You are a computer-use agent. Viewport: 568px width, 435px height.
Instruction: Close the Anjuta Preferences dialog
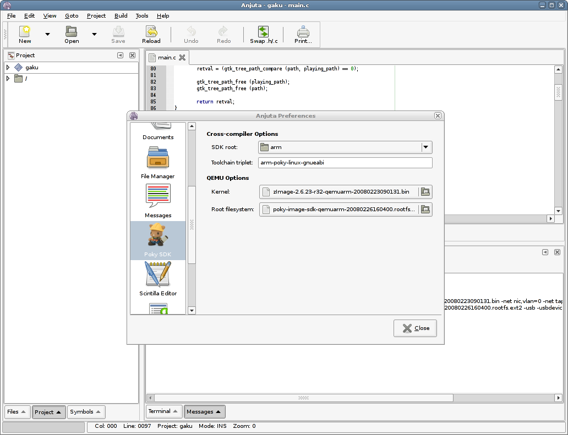[415, 328]
